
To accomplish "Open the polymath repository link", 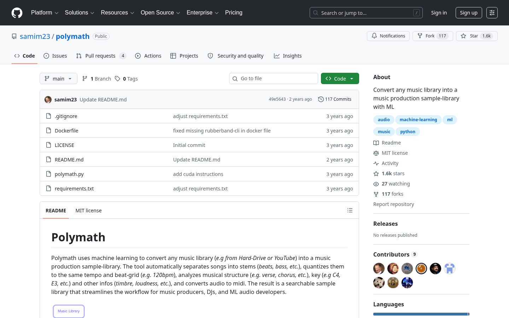I will point(72,36).
